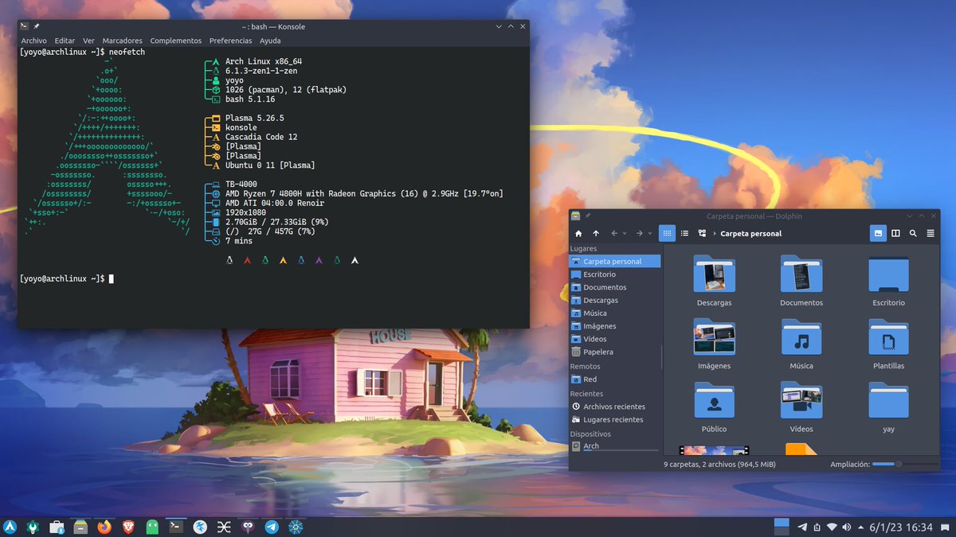The width and height of the screenshot is (956, 537).
Task: Show hidden system tray icons arrow
Action: coord(860,527)
